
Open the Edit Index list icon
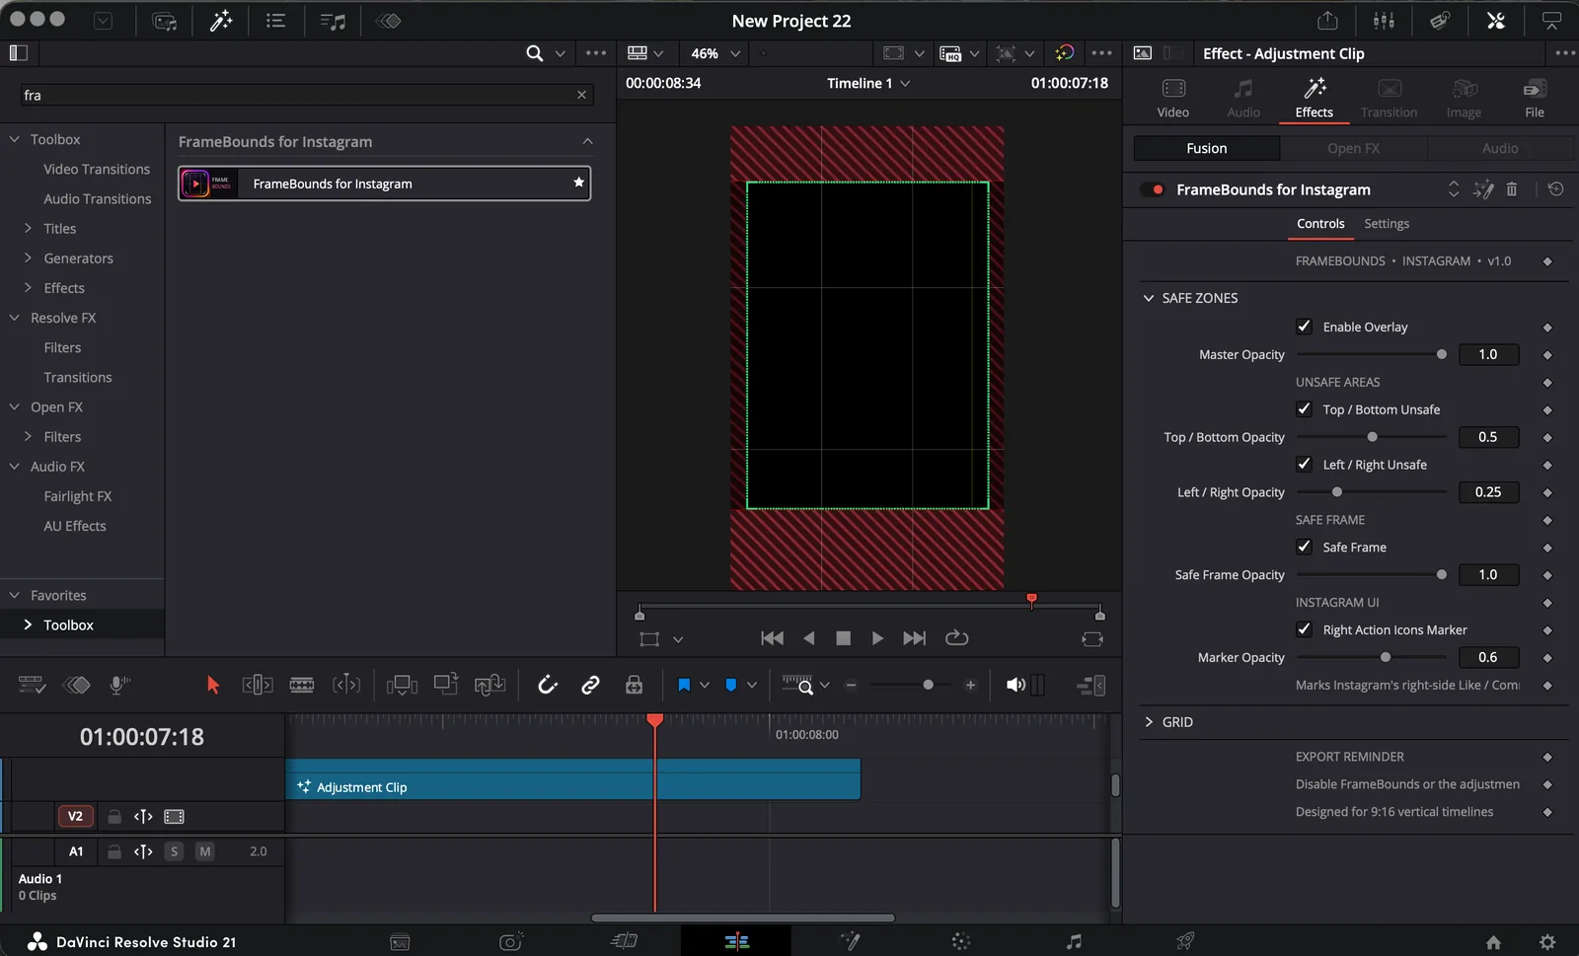pyautogui.click(x=275, y=21)
